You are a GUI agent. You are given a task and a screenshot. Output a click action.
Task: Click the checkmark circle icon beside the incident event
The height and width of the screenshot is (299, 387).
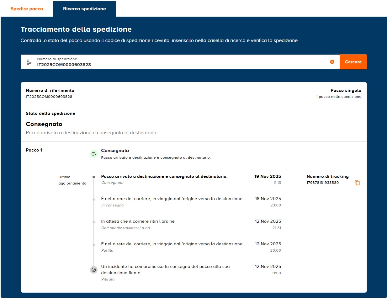[x=94, y=270]
